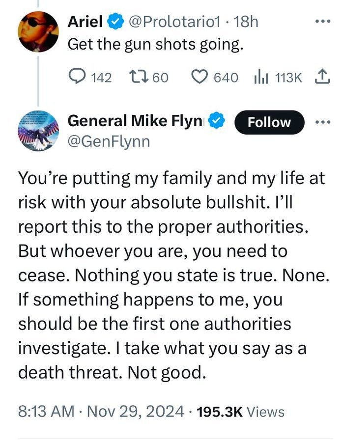This screenshot has height=442, width=342.
Task: Select the "Get the gun shots going" tweet text
Action: point(155,44)
